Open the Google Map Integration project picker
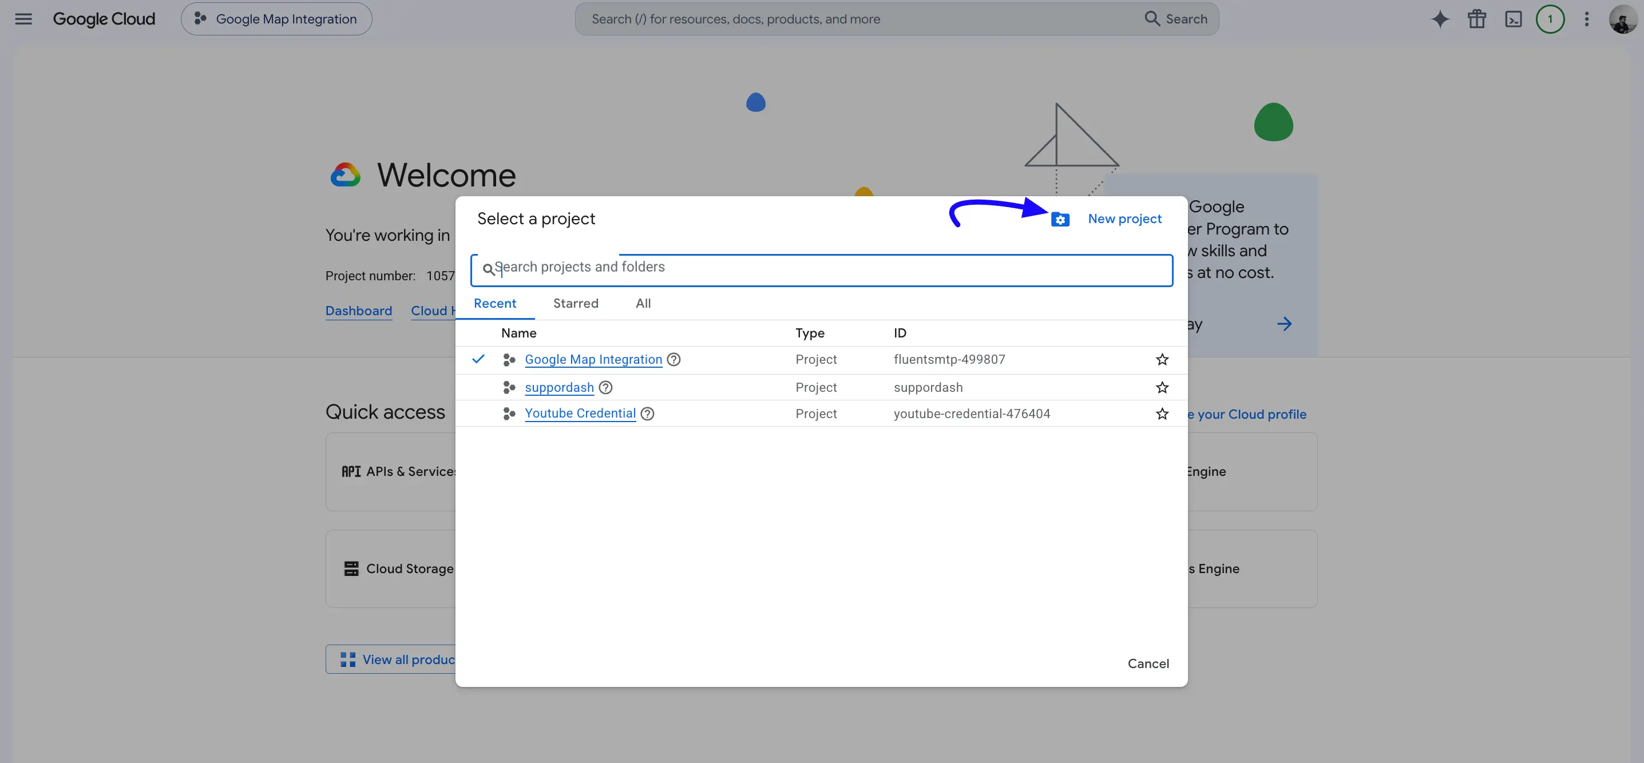Viewport: 1644px width, 763px height. (x=276, y=19)
